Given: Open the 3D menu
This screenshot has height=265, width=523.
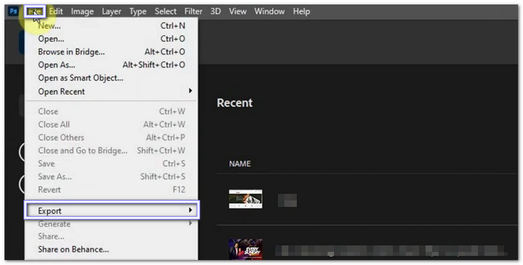Looking at the screenshot, I should click(216, 12).
